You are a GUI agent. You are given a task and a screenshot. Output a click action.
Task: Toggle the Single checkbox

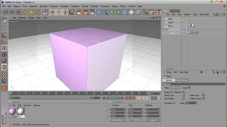point(189,88)
